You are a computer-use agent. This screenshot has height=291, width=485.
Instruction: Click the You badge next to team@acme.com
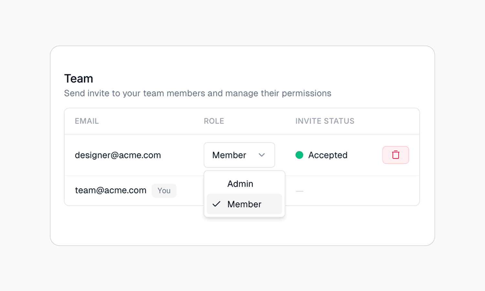pyautogui.click(x=164, y=190)
